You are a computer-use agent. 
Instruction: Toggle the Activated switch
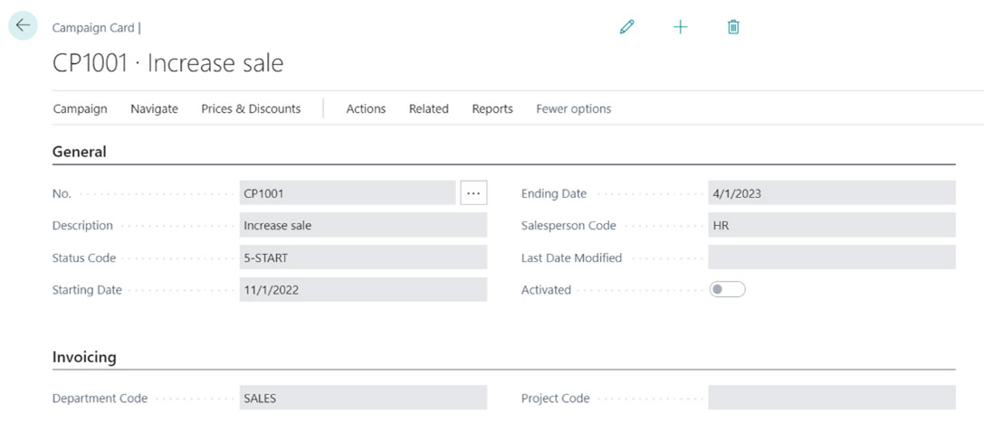[727, 290]
